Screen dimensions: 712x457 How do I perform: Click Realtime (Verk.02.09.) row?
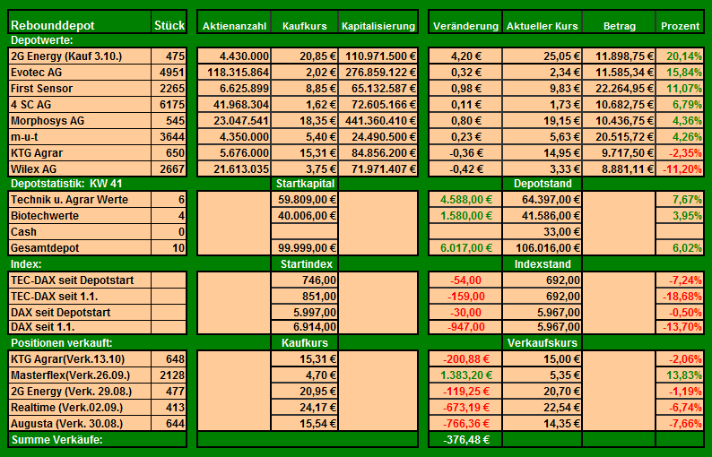pyautogui.click(x=80, y=408)
